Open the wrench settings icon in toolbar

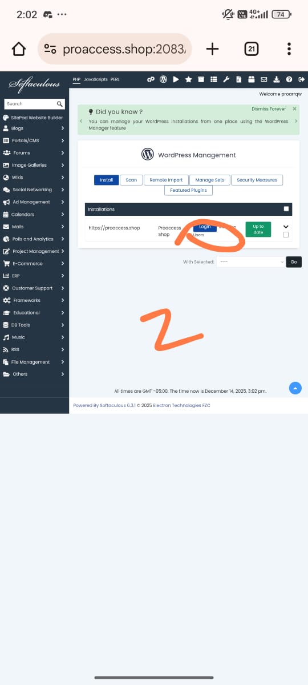click(226, 79)
